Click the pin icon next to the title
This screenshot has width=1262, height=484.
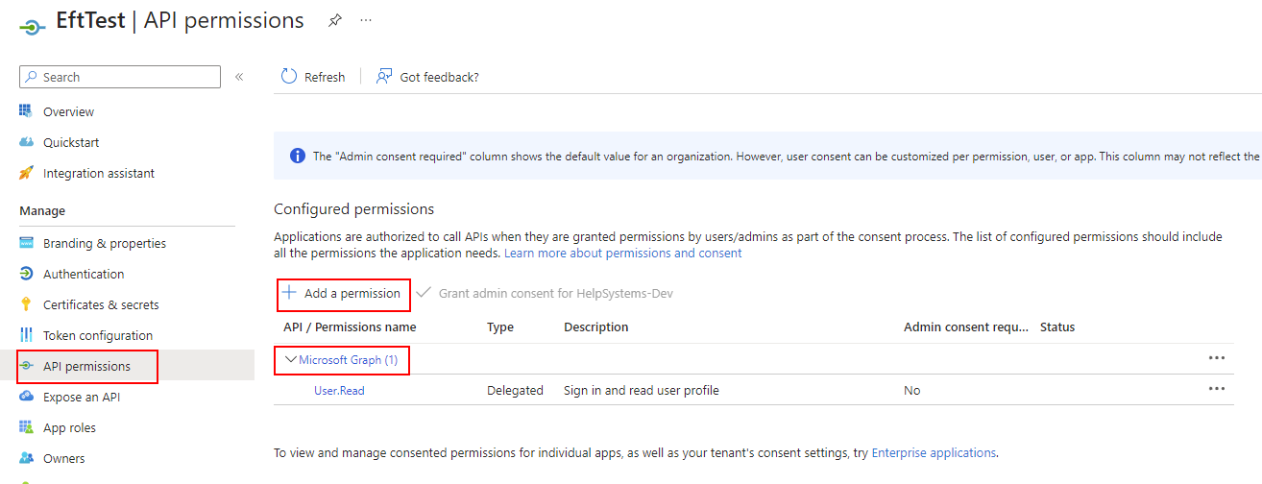pyautogui.click(x=334, y=20)
